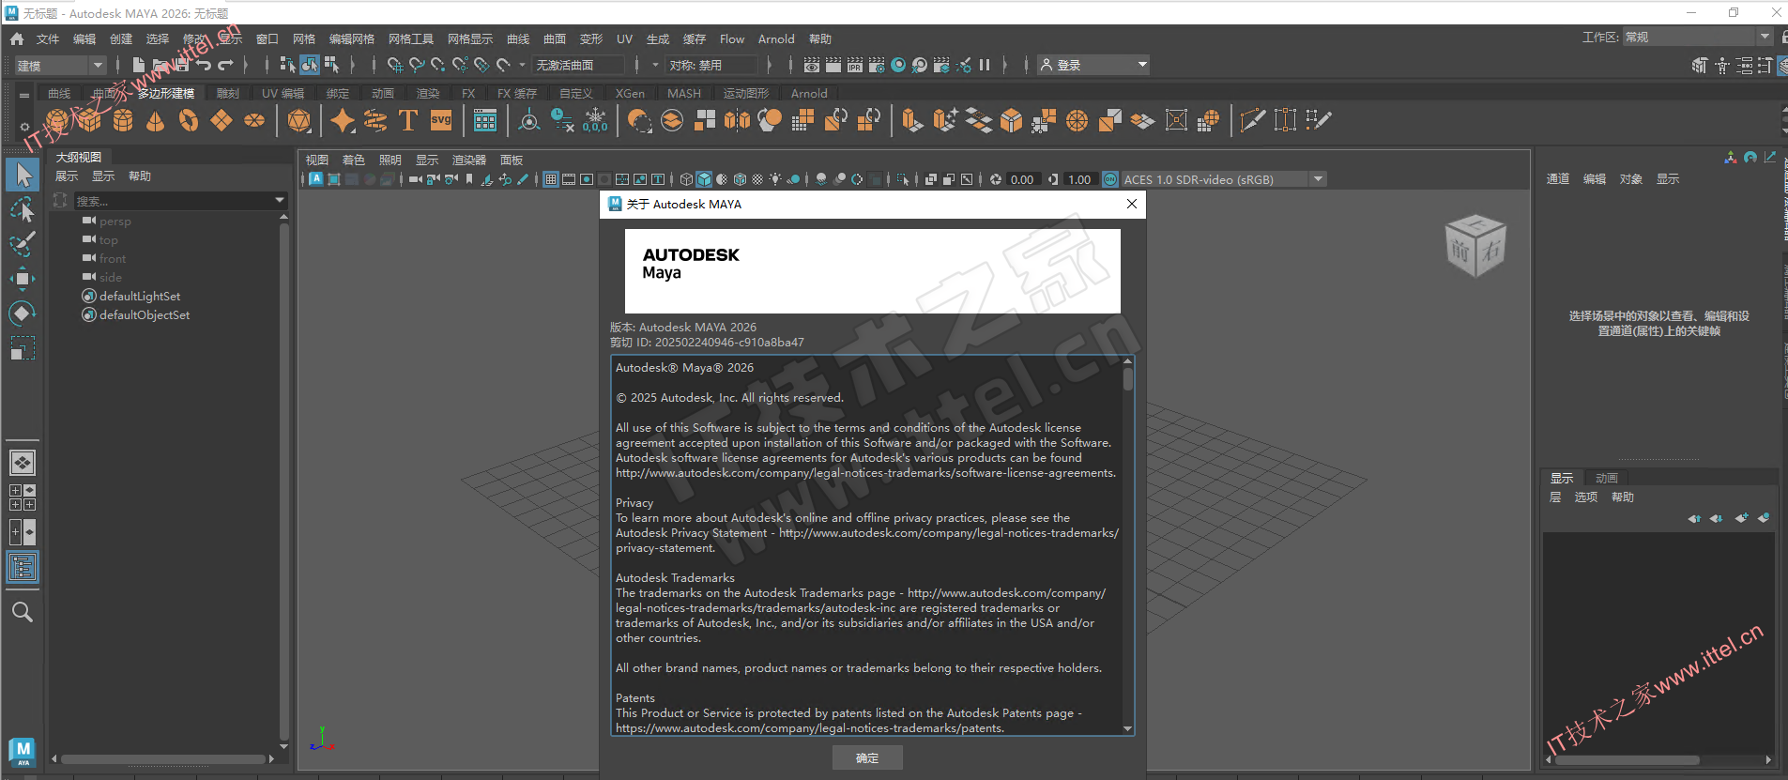Screen dimensions: 1788x780
Task: Activate the Lasso Select tool in toolbox
Action: [23, 209]
